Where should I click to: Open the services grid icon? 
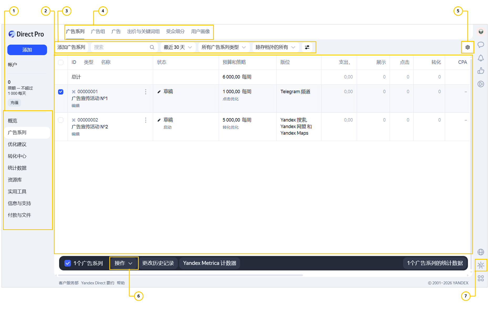[x=481, y=278]
